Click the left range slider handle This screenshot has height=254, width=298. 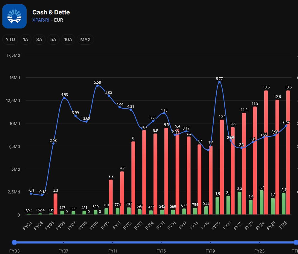pos(14,242)
